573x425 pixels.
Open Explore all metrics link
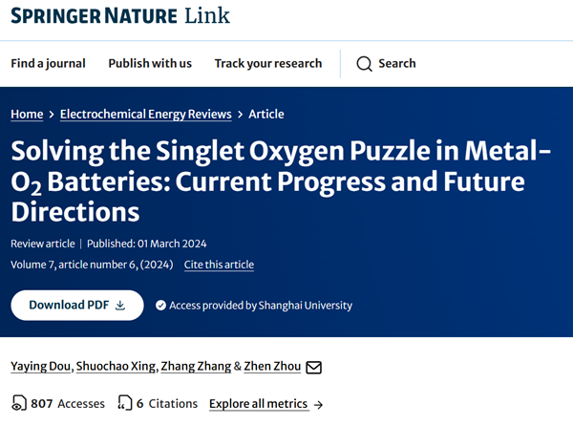click(x=259, y=404)
